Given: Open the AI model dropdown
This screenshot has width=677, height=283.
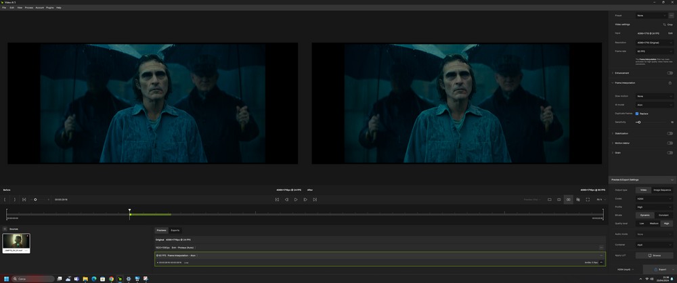Looking at the screenshot, I should [654, 105].
